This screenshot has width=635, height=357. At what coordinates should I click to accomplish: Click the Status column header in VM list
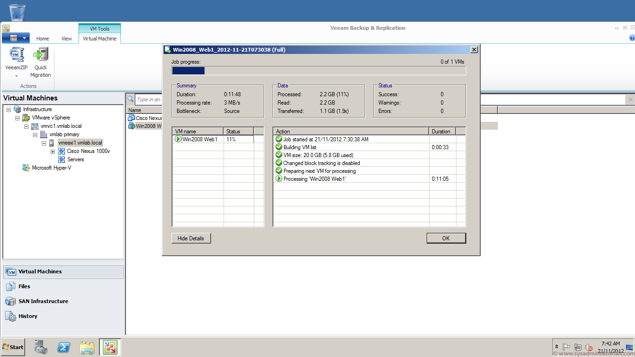pos(238,132)
